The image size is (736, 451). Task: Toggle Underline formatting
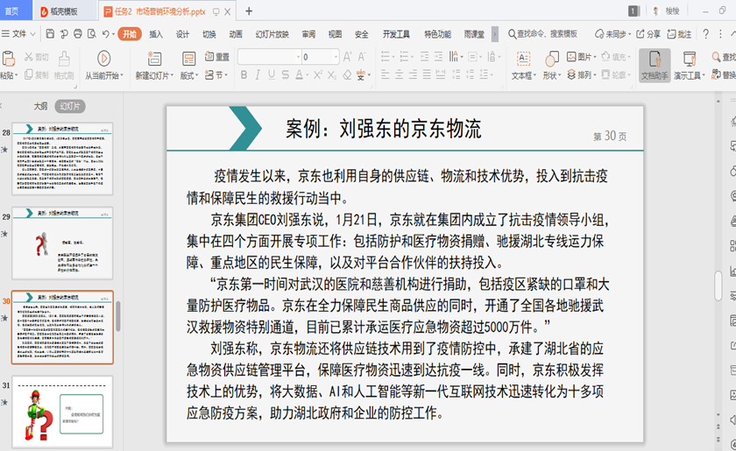click(273, 75)
